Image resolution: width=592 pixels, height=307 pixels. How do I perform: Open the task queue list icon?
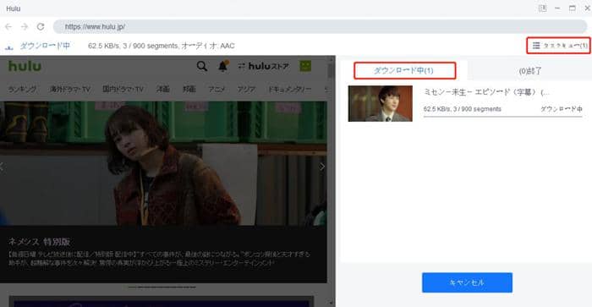[x=536, y=46]
